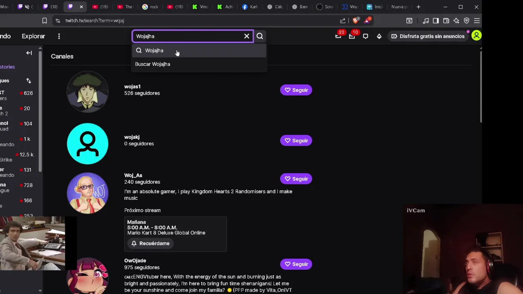This screenshot has width=523, height=294.
Task: Open the Brave wallet icon
Action: (x=446, y=20)
